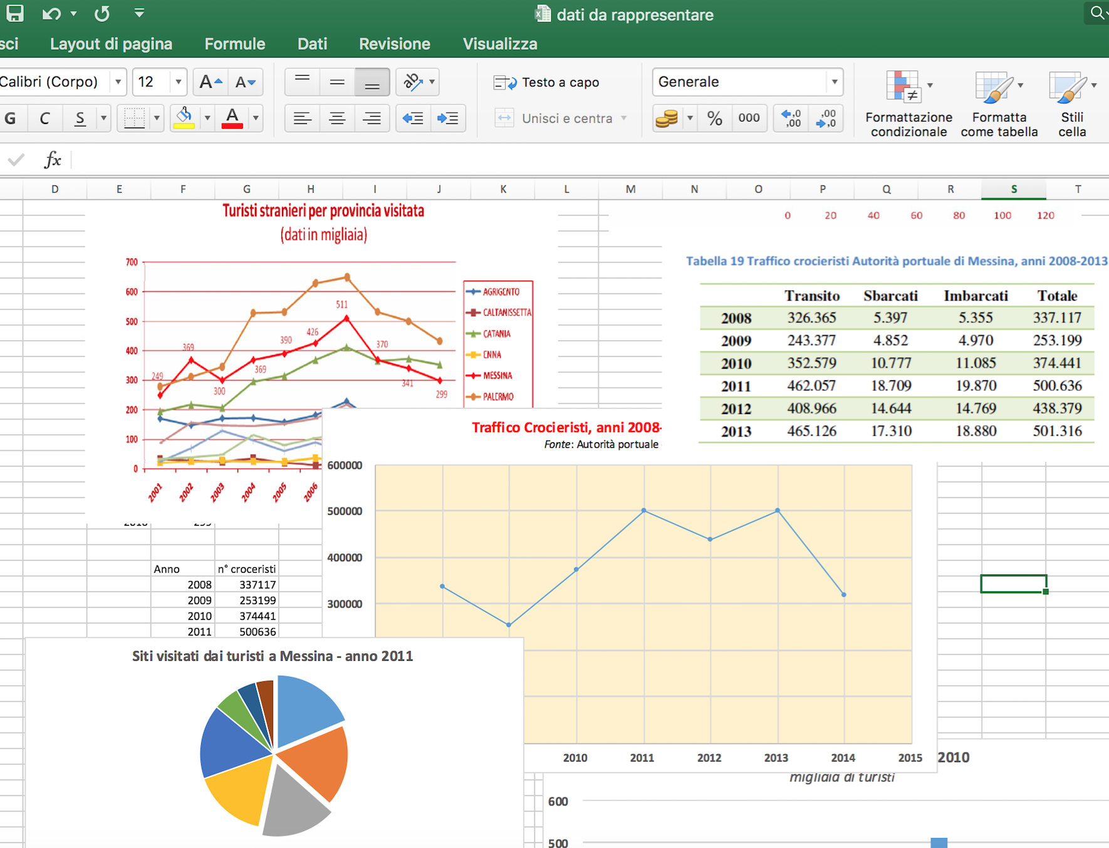Open the Layout di pagina tab
Viewport: 1109px width, 848px height.
111,44
